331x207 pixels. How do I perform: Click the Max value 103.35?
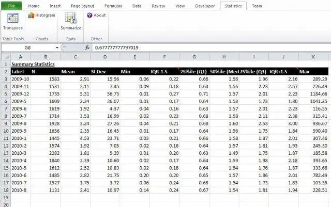pyautogui.click(x=313, y=183)
